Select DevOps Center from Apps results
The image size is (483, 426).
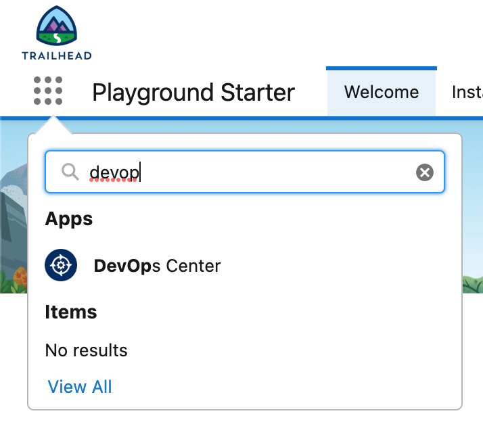[157, 266]
